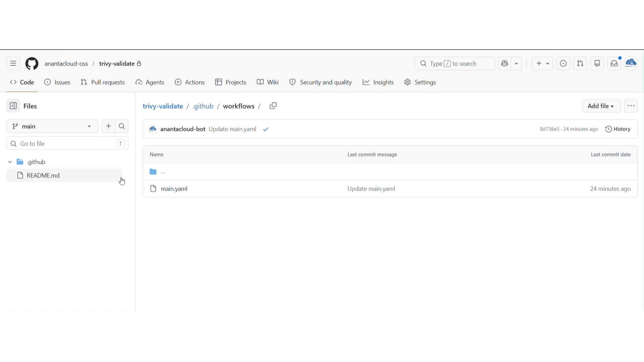Viewport: 644px width, 362px height.
Task: Open pull requests shortcut icon in header
Action: click(580, 64)
